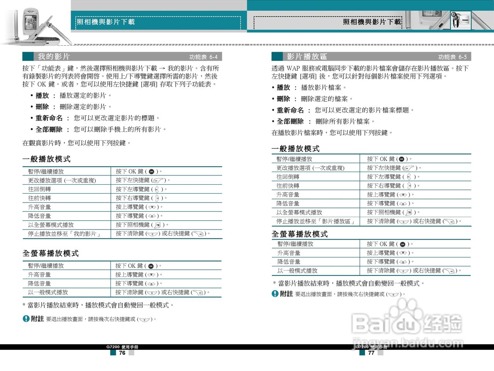Click 照相機與影片下載 header on page 77
The width and height of the screenshot is (494, 371).
(372, 22)
